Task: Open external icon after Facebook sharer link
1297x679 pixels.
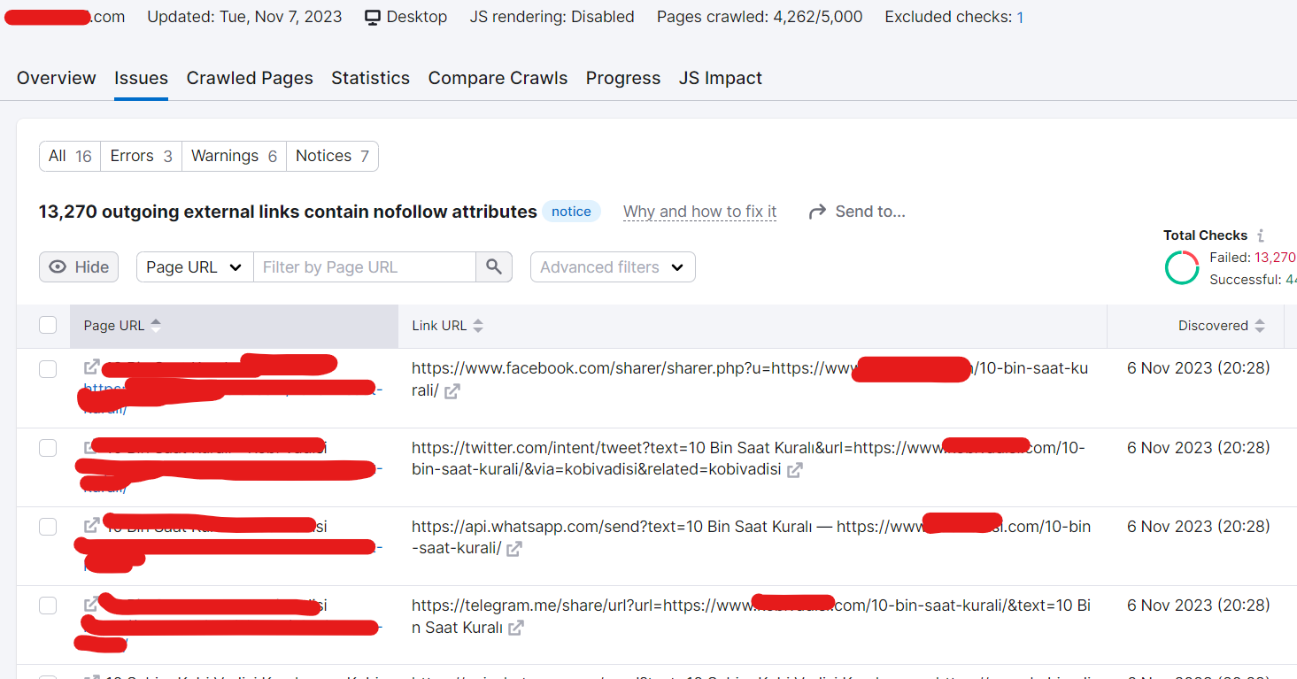Action: (452, 391)
